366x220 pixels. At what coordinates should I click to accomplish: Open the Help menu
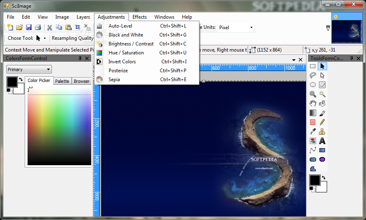click(187, 17)
